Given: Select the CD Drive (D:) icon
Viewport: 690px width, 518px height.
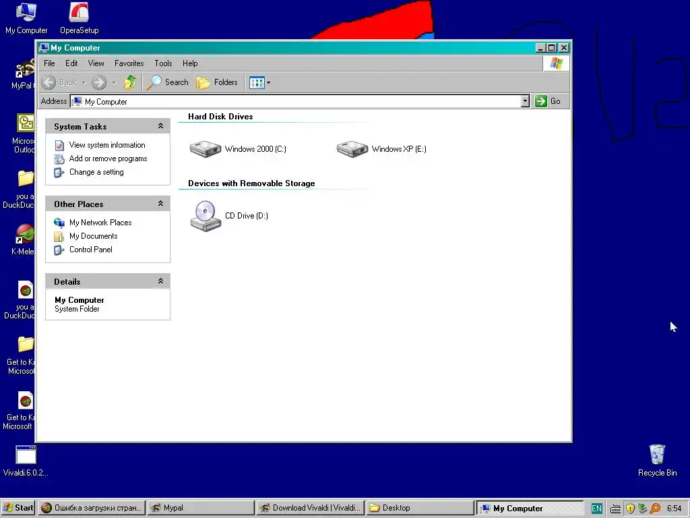Looking at the screenshot, I should pyautogui.click(x=206, y=216).
